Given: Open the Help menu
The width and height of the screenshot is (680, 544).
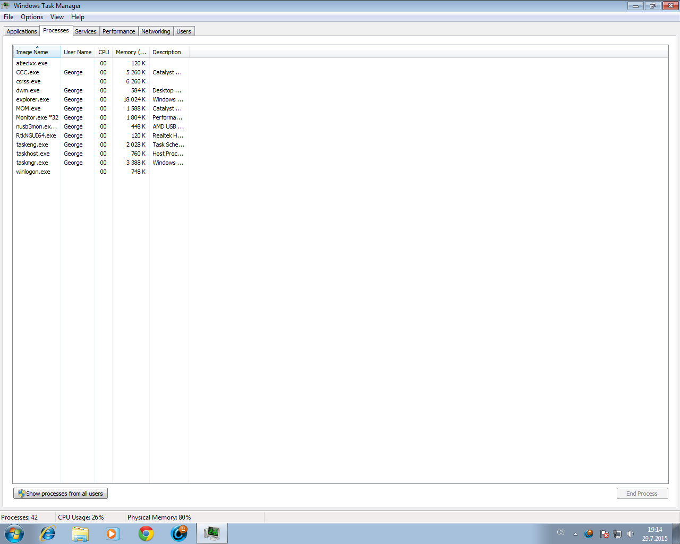Looking at the screenshot, I should tap(78, 17).
